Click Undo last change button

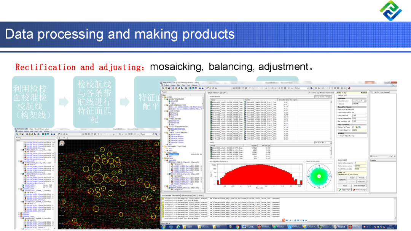360,186
